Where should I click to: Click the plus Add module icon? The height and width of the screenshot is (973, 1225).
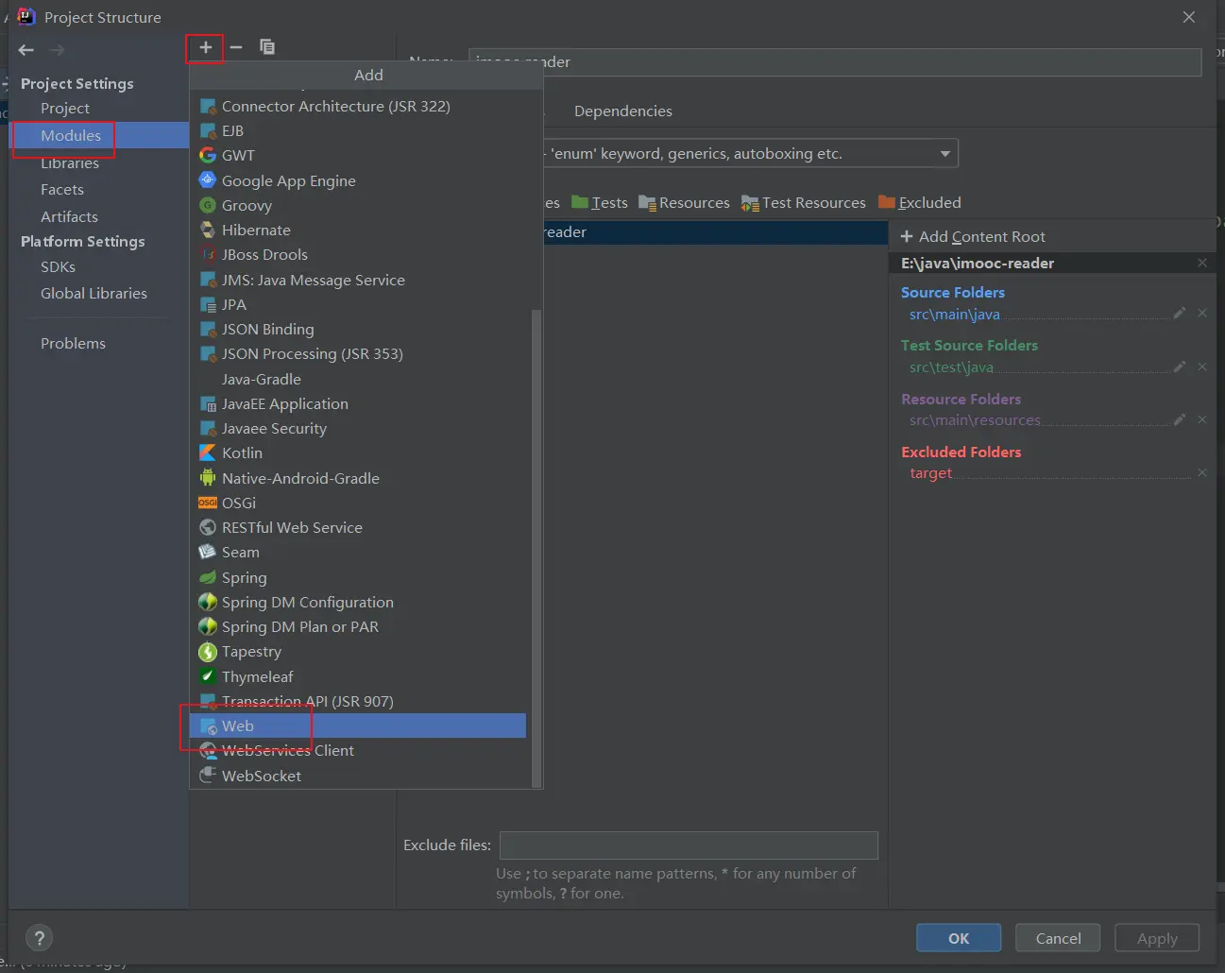coord(205,47)
